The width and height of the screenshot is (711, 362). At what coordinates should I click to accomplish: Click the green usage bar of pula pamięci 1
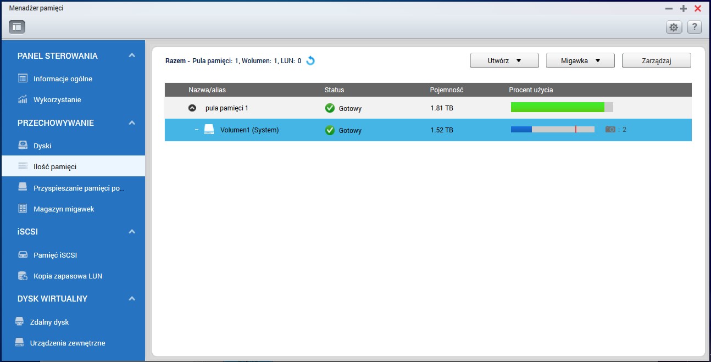(558, 107)
